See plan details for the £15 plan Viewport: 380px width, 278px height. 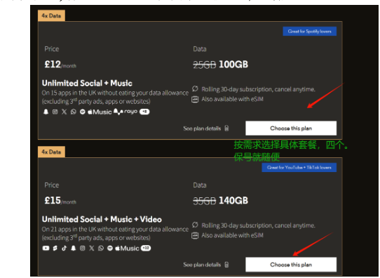pos(206,265)
